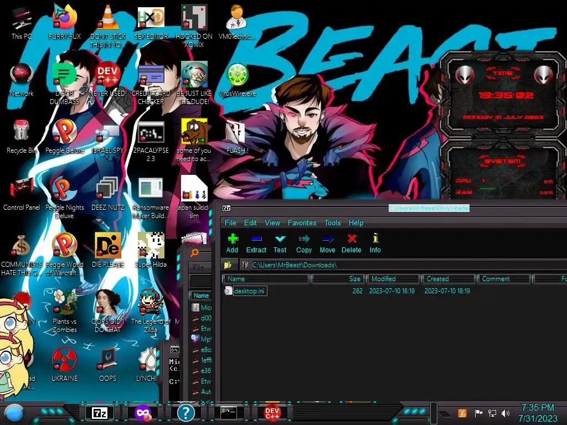Click the ISRAEL SPY desktop icon
Screen dimensions: 567x425
pyautogui.click(x=108, y=139)
